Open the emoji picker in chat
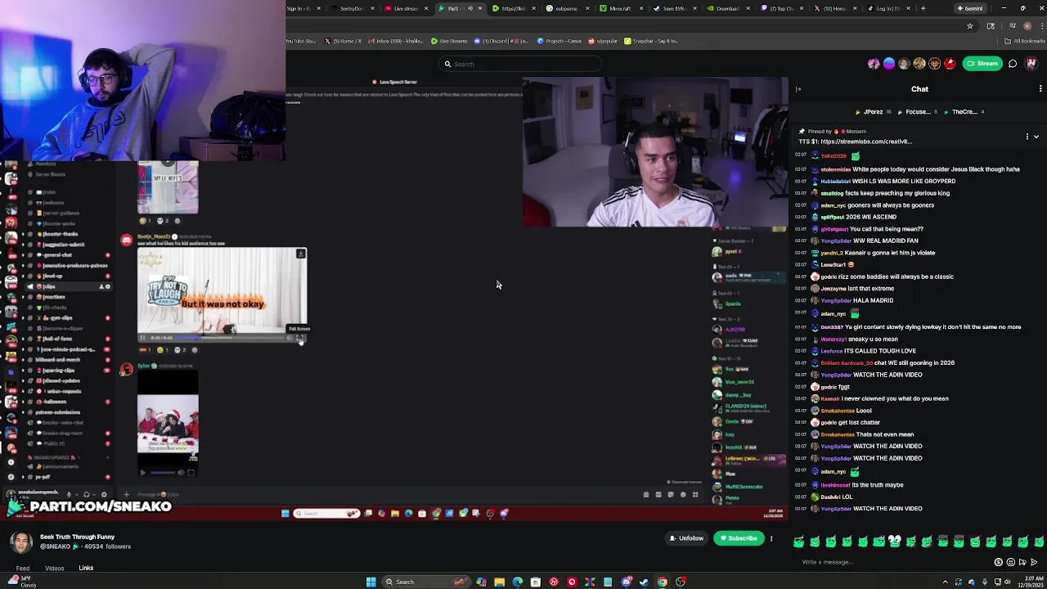Screen dimensions: 1047x589 (1010, 562)
